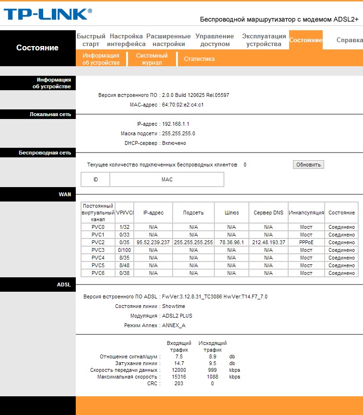Click the PVC2 row name
The image size is (363, 415).
point(98,242)
